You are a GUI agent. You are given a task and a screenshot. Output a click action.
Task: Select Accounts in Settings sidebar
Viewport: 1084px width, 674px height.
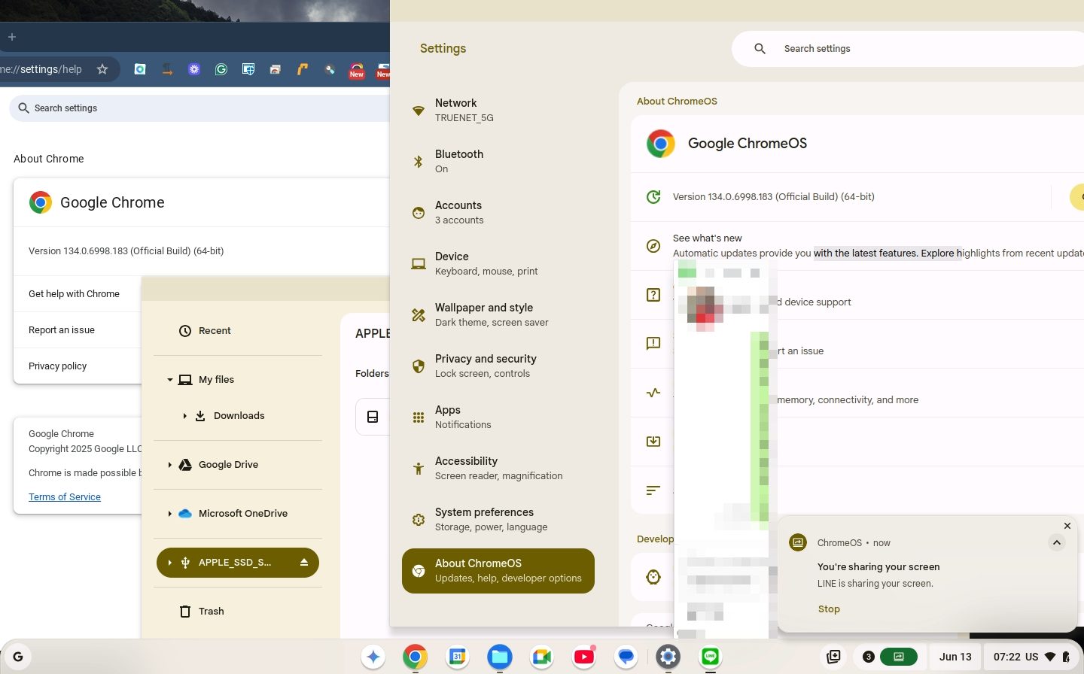coord(498,213)
